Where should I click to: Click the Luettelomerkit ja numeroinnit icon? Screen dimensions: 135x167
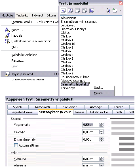(x=7, y=41)
